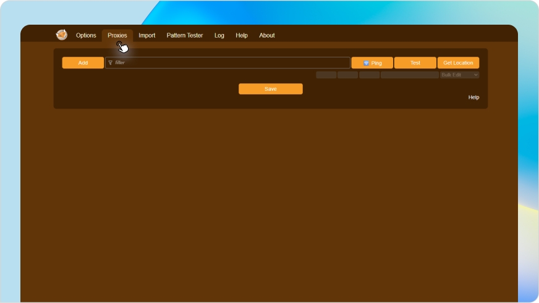Screen dimensions: 539x303
Task: Save the proxy settings
Action: [x=271, y=89]
